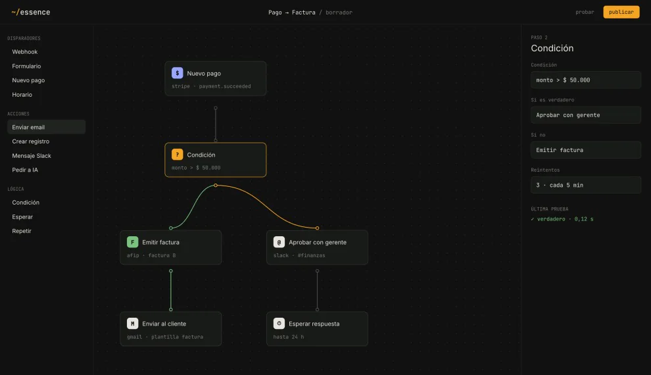Select the Nuevo pago node title on canvas
This screenshot has width=651, height=375.
click(204, 74)
